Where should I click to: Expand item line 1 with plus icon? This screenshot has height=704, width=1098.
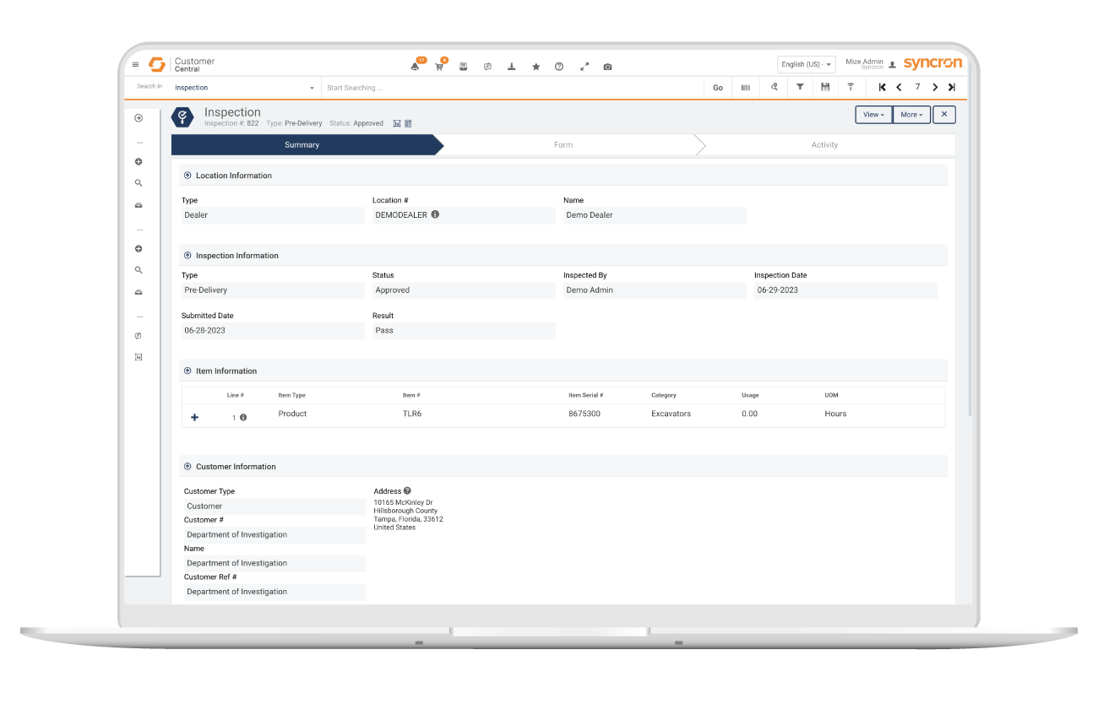click(194, 417)
